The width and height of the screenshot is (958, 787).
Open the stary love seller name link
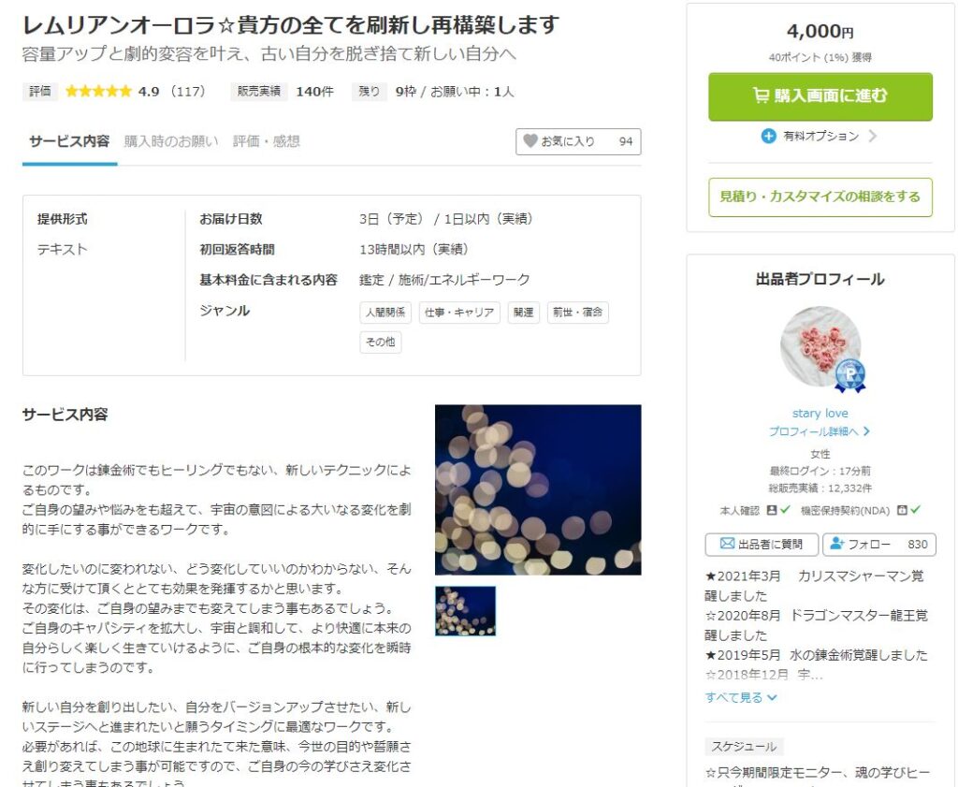click(820, 413)
